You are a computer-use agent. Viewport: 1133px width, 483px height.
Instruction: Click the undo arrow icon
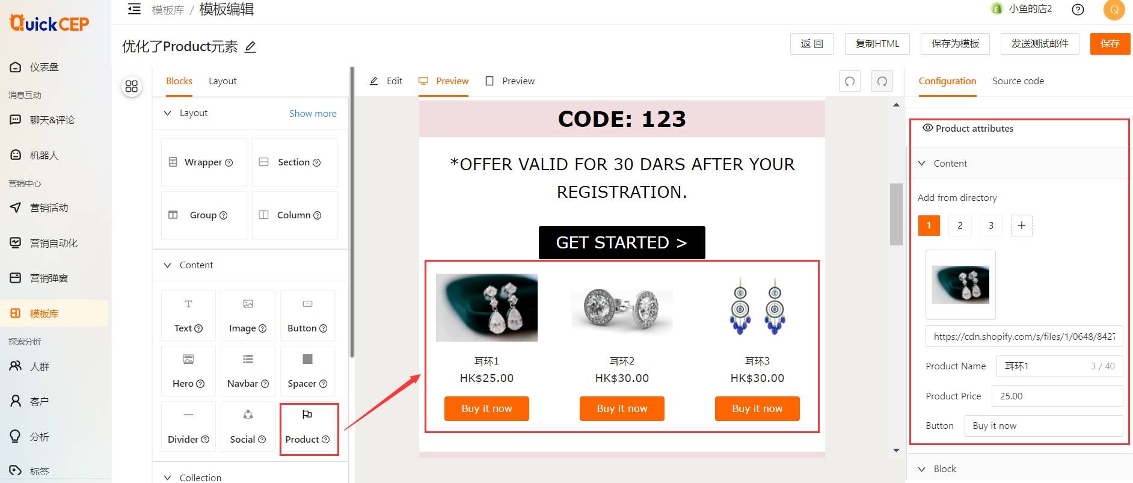point(850,81)
